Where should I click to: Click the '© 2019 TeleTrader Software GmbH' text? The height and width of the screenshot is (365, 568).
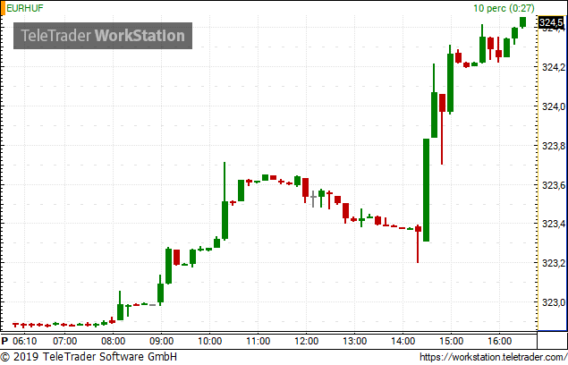pyautogui.click(x=89, y=357)
